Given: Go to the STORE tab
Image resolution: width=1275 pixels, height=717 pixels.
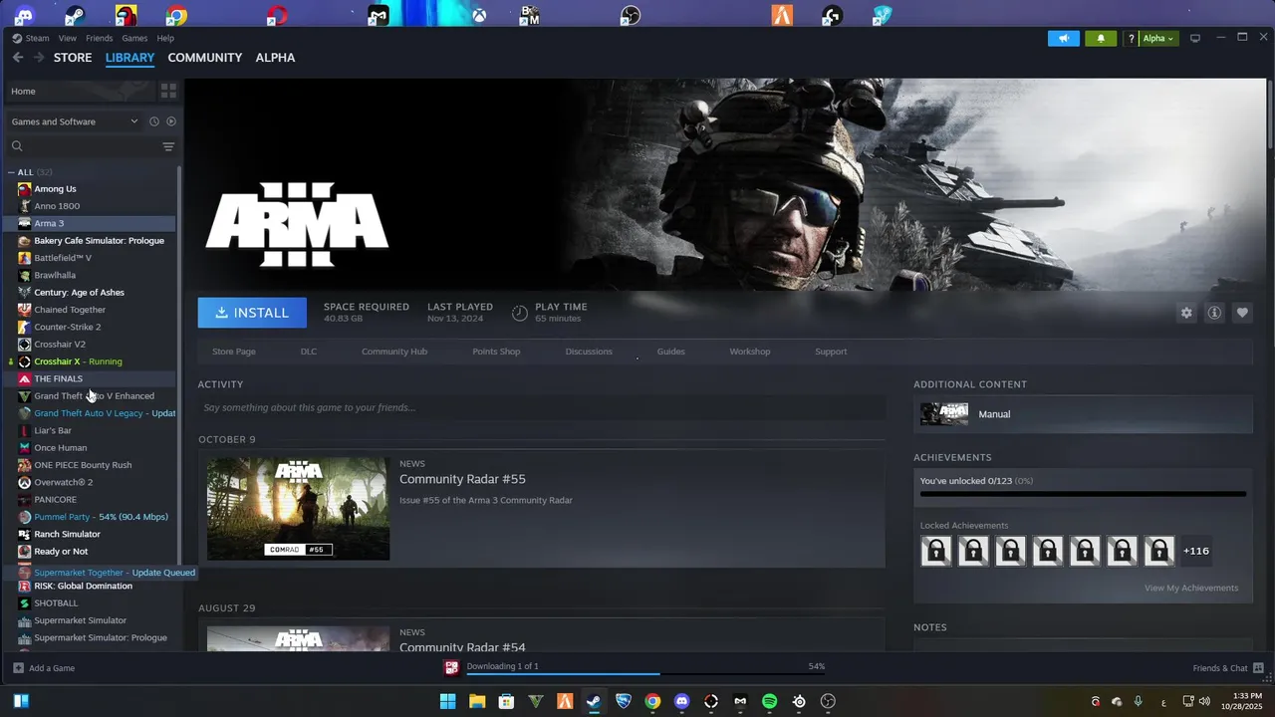Looking at the screenshot, I should coord(73,58).
